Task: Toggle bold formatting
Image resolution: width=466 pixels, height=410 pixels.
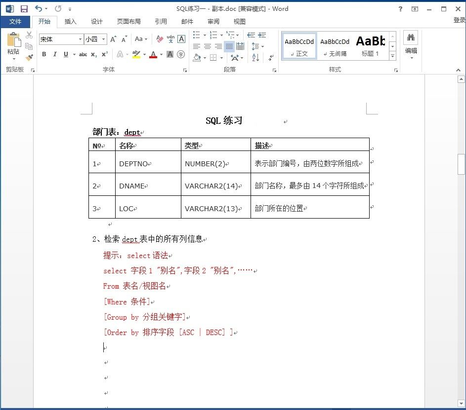Action: [x=44, y=54]
